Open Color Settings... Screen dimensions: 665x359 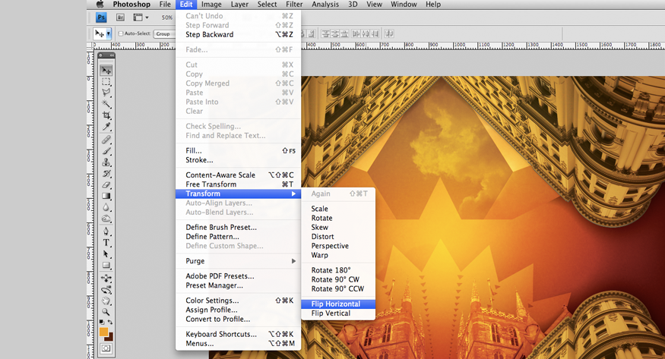239,301
